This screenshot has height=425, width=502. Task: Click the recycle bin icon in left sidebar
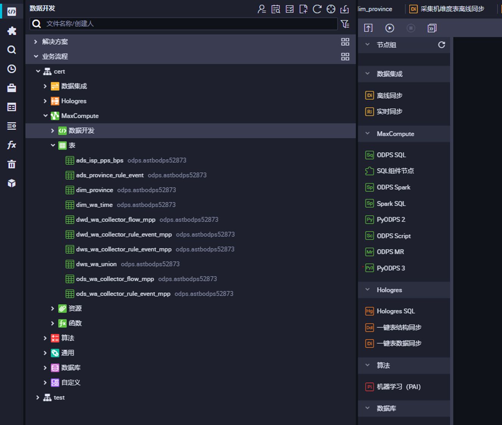(12, 164)
